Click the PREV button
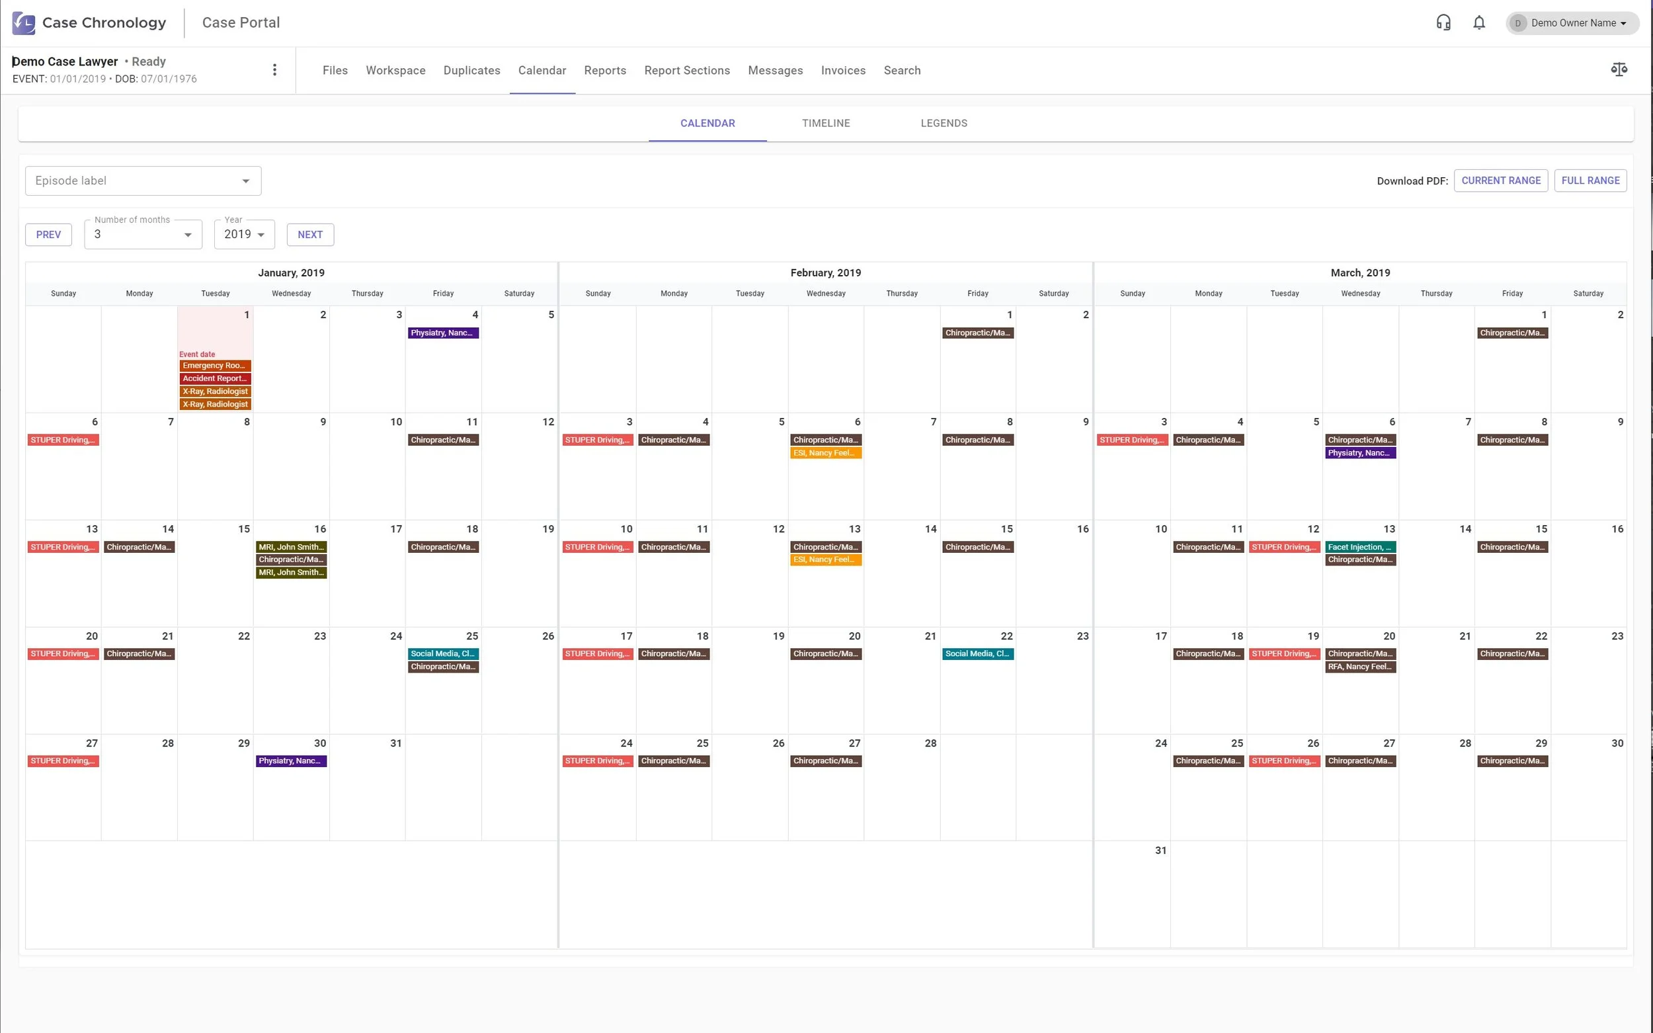This screenshot has width=1653, height=1033. click(48, 234)
